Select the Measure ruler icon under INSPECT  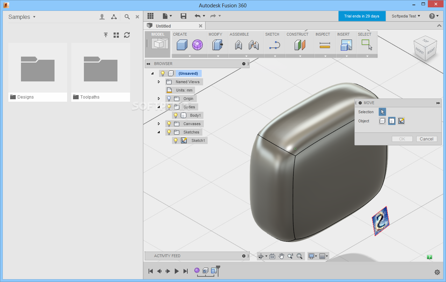(325, 45)
